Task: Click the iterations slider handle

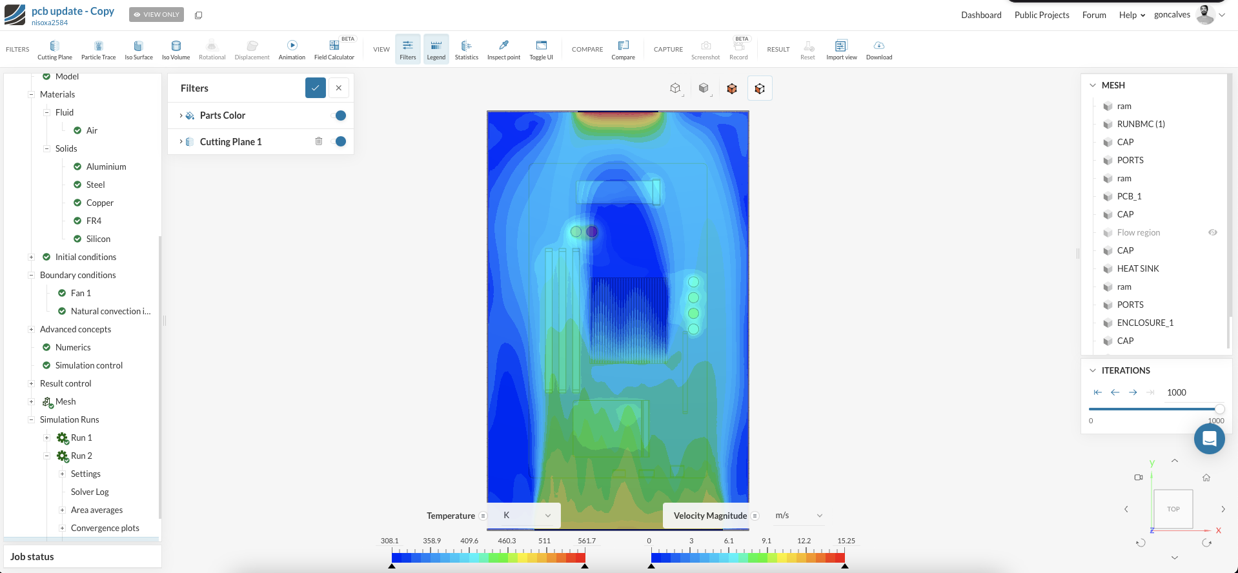Action: (x=1219, y=408)
